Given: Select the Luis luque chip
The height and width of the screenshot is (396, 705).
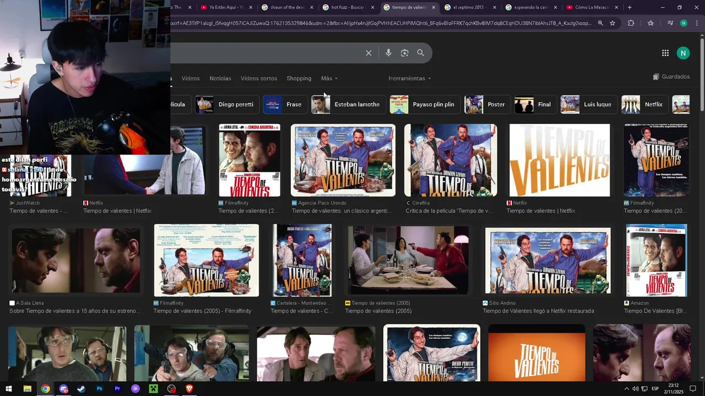Looking at the screenshot, I should click(588, 105).
